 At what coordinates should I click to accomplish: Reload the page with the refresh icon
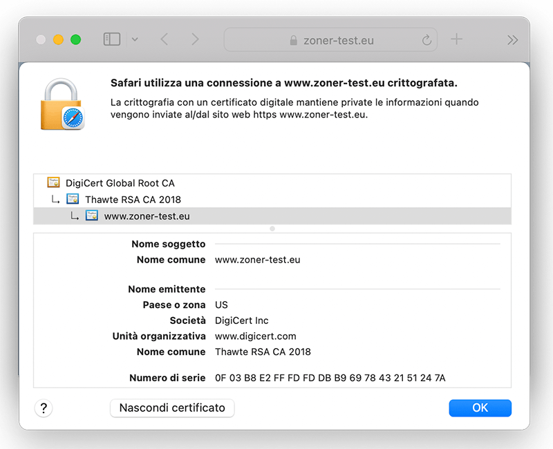427,40
